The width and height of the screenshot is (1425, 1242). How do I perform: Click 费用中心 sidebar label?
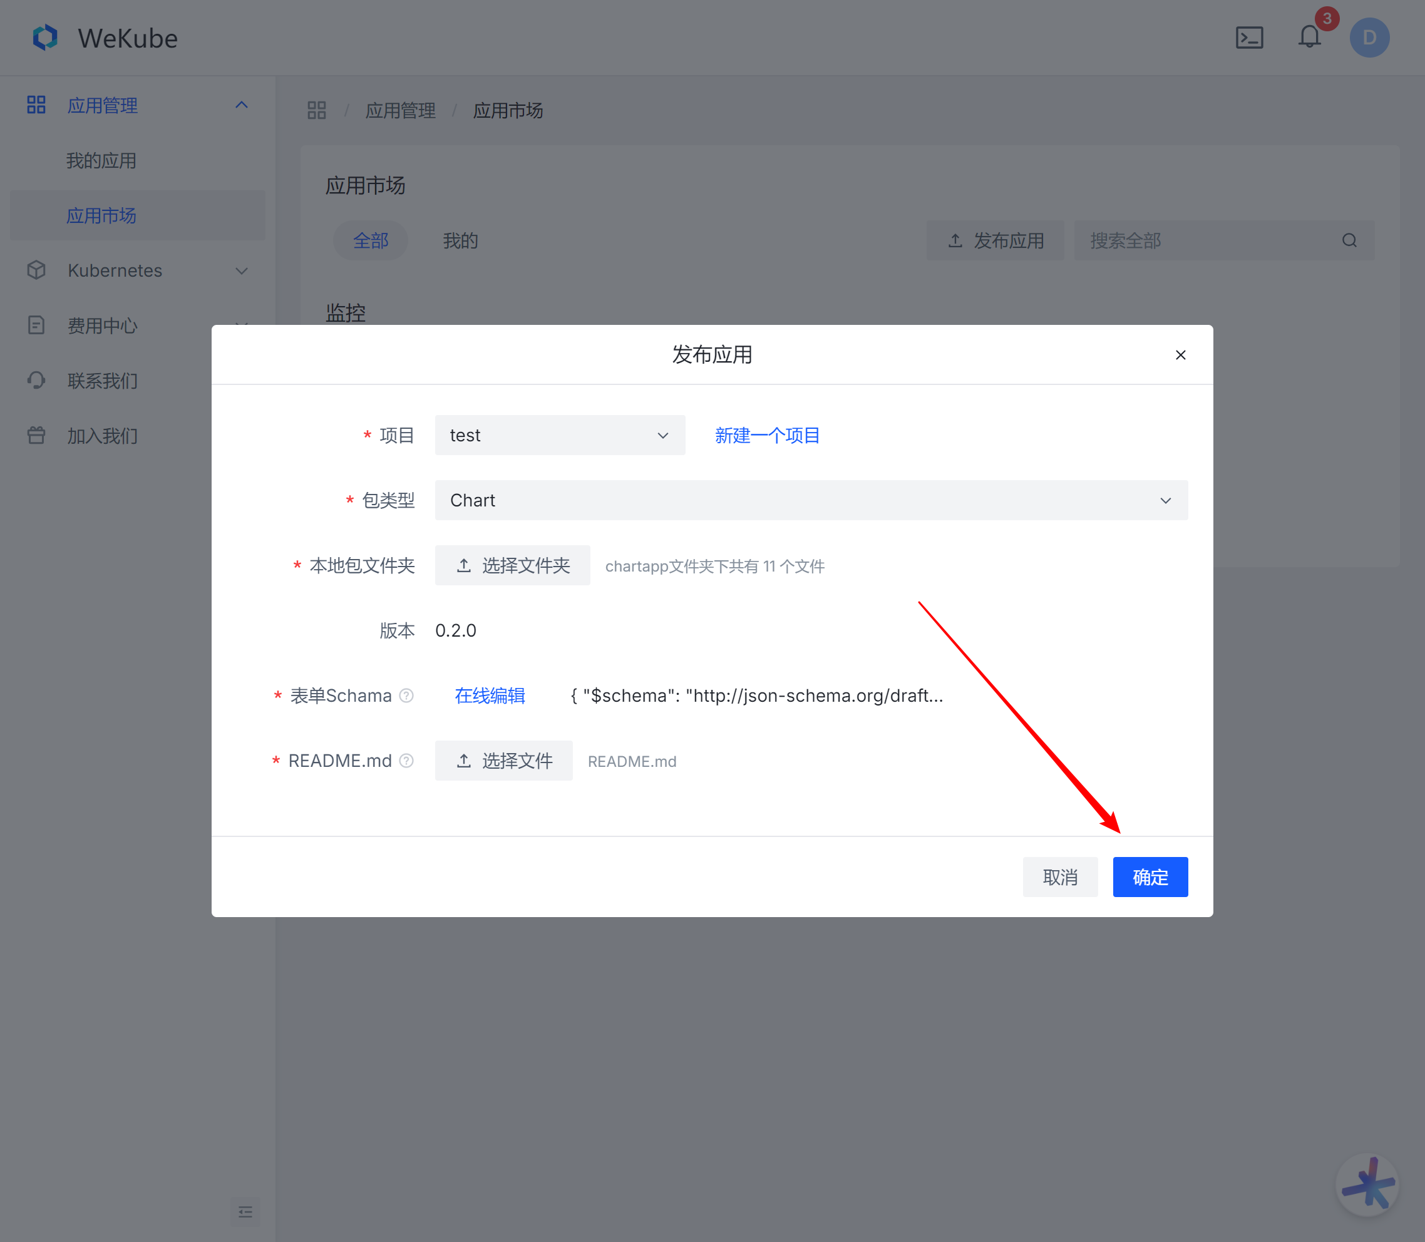(x=103, y=325)
